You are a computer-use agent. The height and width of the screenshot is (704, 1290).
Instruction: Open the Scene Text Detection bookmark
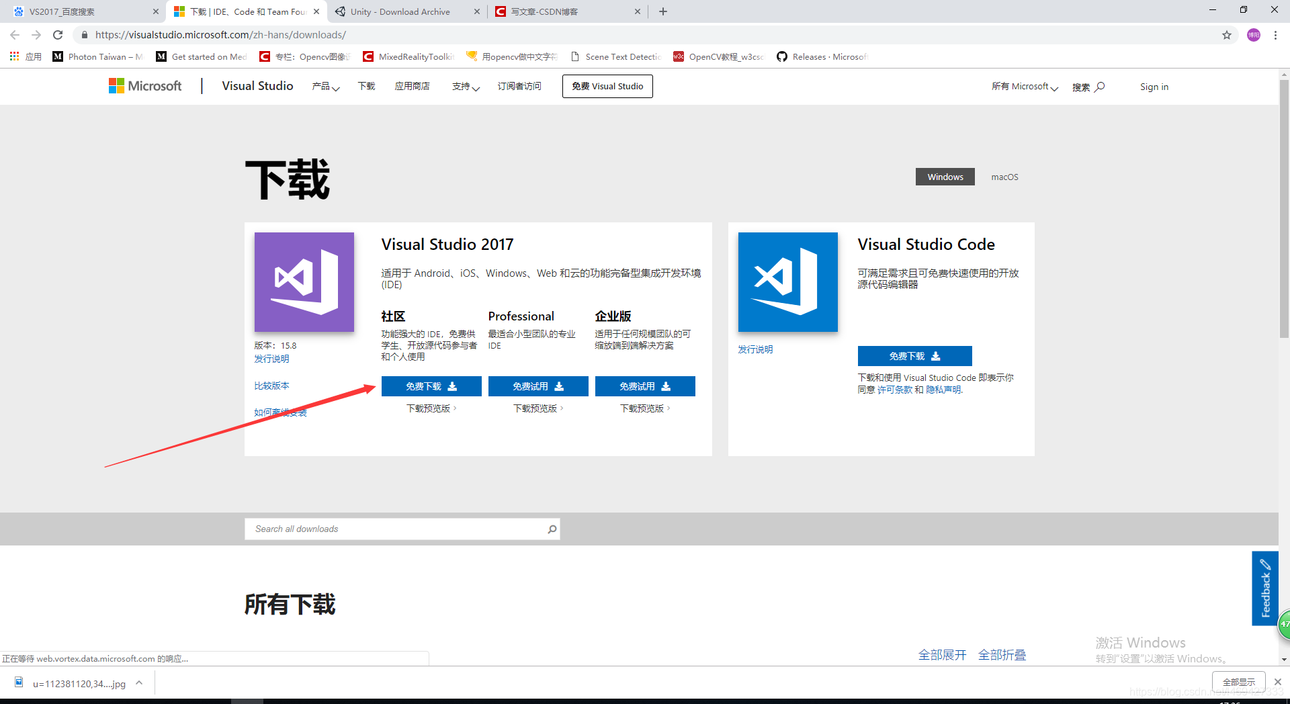(x=615, y=56)
